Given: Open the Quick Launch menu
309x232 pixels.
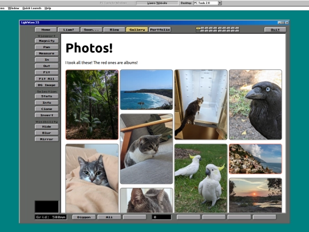Looking at the screenshot, I should 31,8.
